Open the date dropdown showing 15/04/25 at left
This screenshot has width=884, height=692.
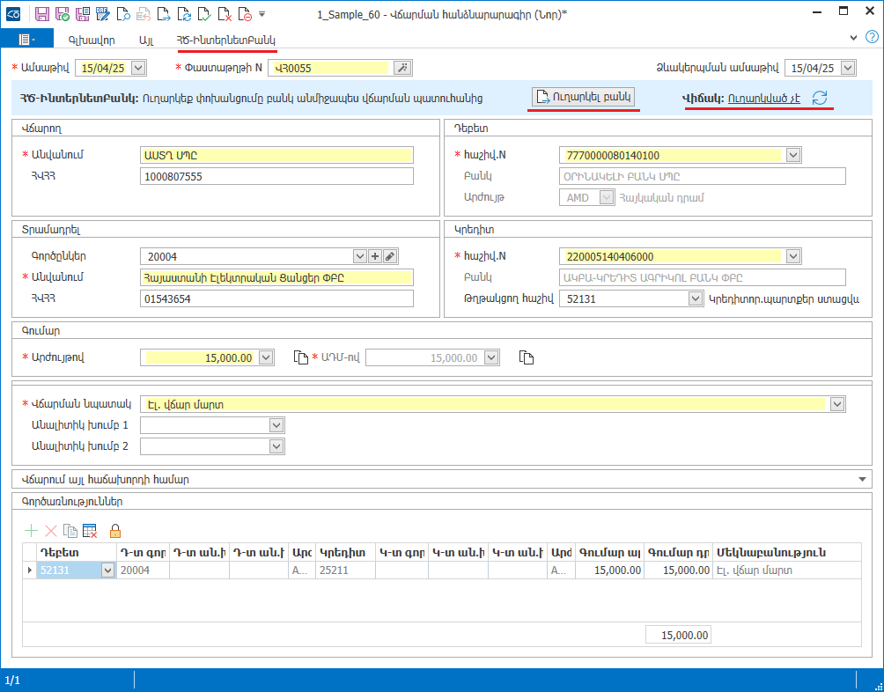(137, 68)
